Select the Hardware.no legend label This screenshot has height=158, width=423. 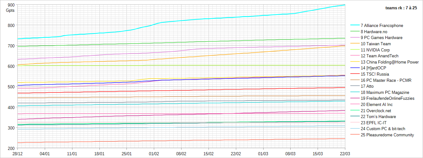[x=378, y=32]
